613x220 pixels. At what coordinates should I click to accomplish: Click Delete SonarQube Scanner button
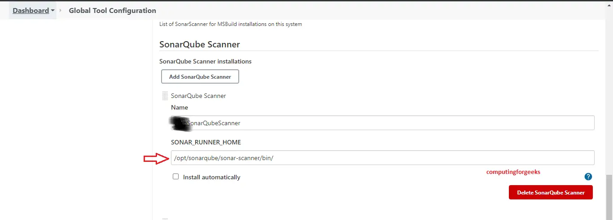point(551,192)
